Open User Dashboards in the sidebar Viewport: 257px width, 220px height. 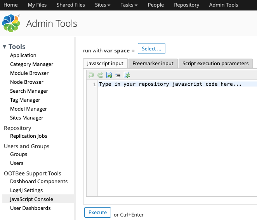click(x=30, y=208)
